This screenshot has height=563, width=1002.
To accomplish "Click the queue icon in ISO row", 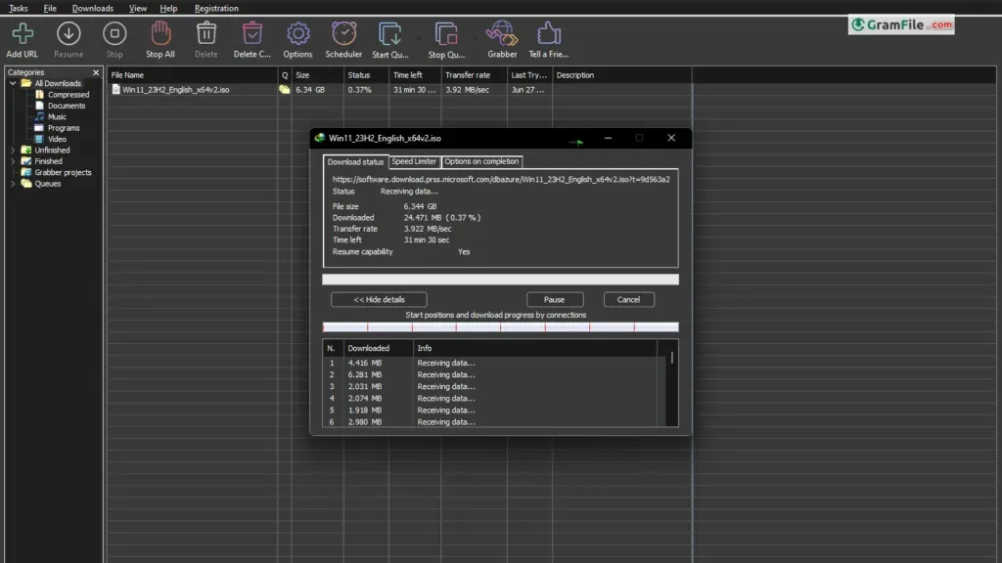I will coord(285,90).
